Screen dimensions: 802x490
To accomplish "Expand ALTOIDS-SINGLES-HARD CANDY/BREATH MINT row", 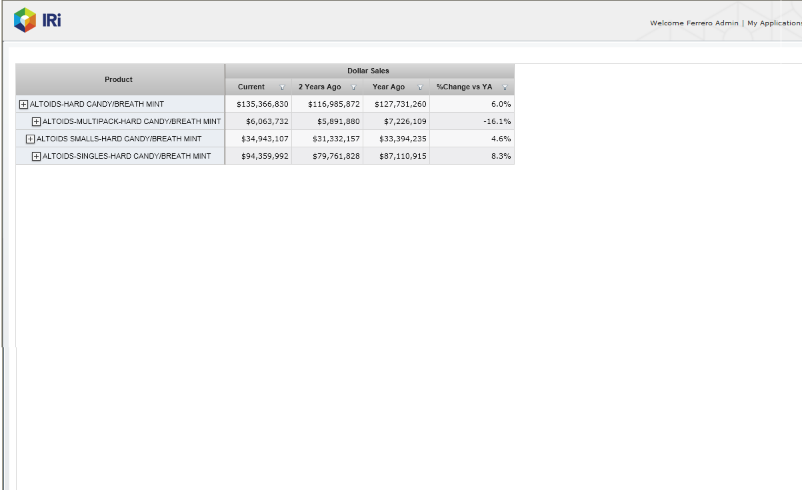I will (x=37, y=156).
